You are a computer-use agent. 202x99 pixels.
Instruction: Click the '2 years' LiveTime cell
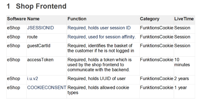point(181,79)
